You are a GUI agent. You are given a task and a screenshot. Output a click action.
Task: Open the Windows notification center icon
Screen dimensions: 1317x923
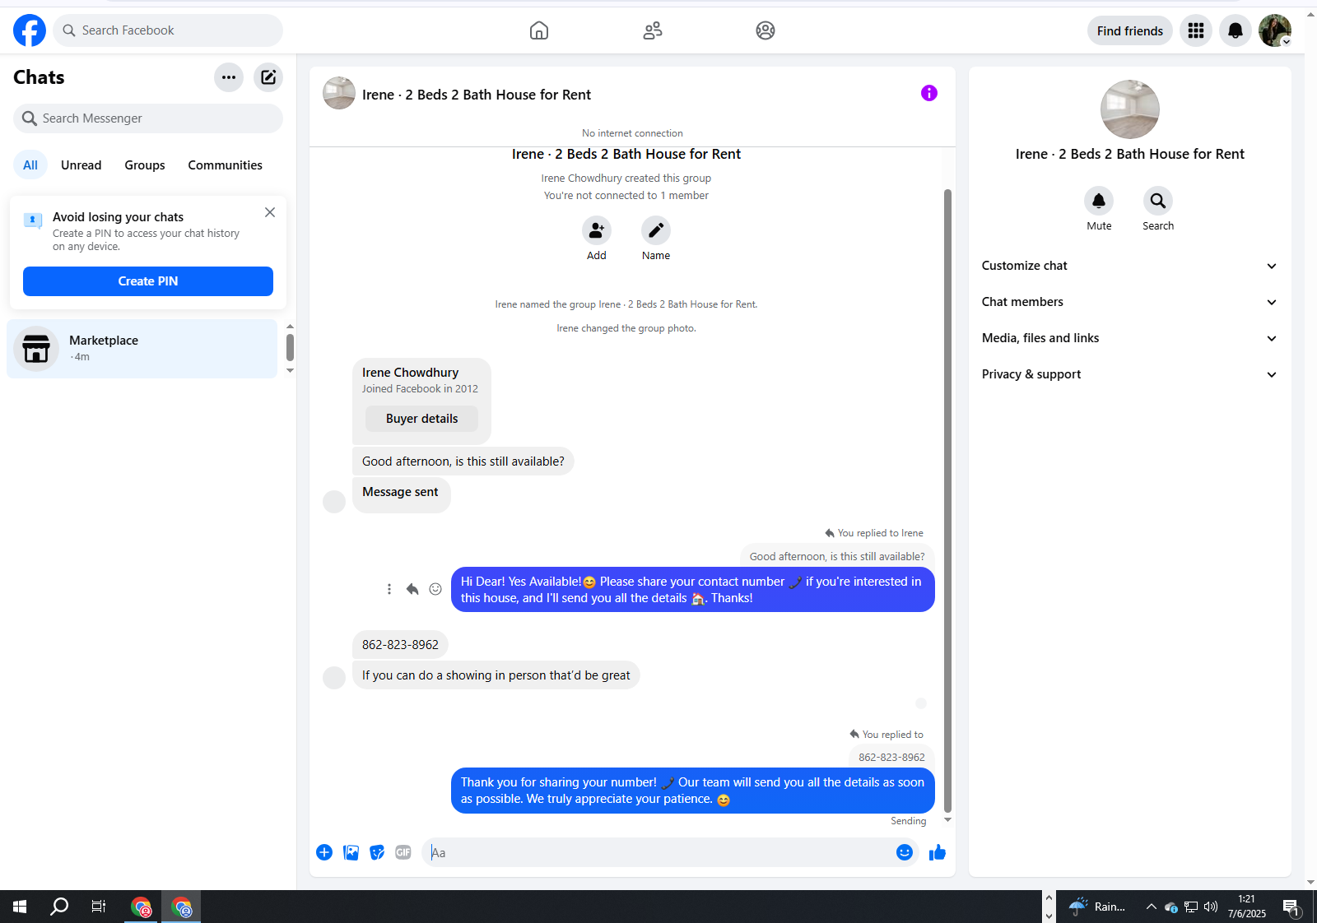tap(1291, 907)
